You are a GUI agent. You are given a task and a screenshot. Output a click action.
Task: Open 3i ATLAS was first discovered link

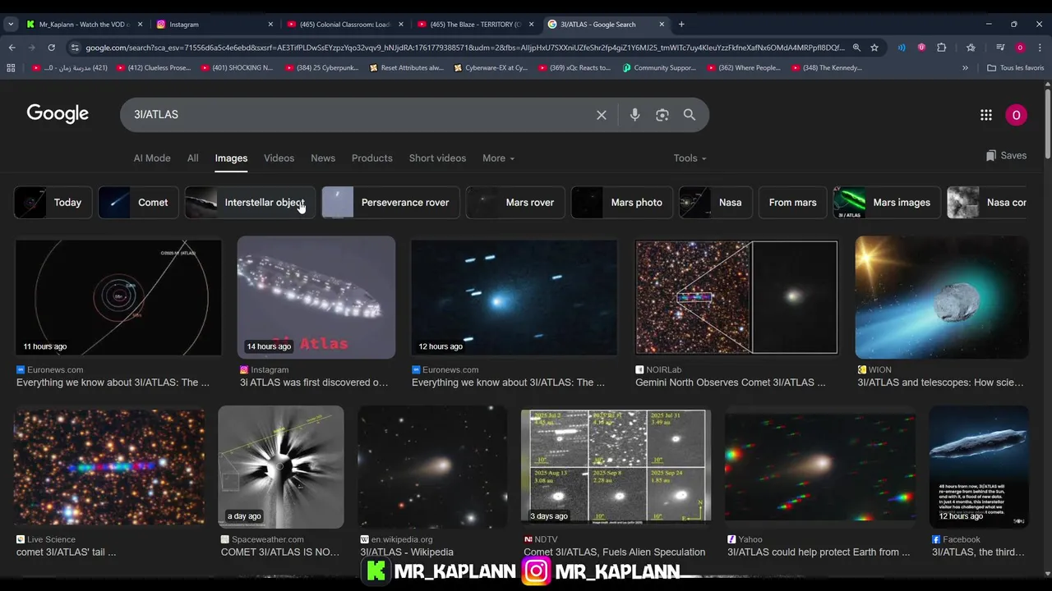[314, 383]
